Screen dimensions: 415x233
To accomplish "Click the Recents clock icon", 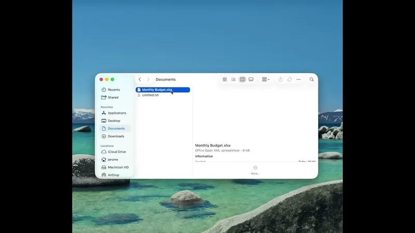I will [104, 90].
